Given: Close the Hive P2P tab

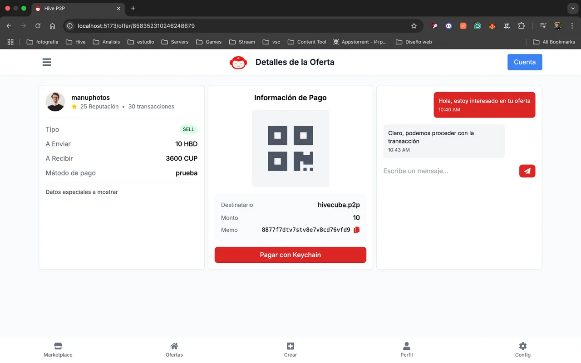Looking at the screenshot, I should [x=119, y=8].
